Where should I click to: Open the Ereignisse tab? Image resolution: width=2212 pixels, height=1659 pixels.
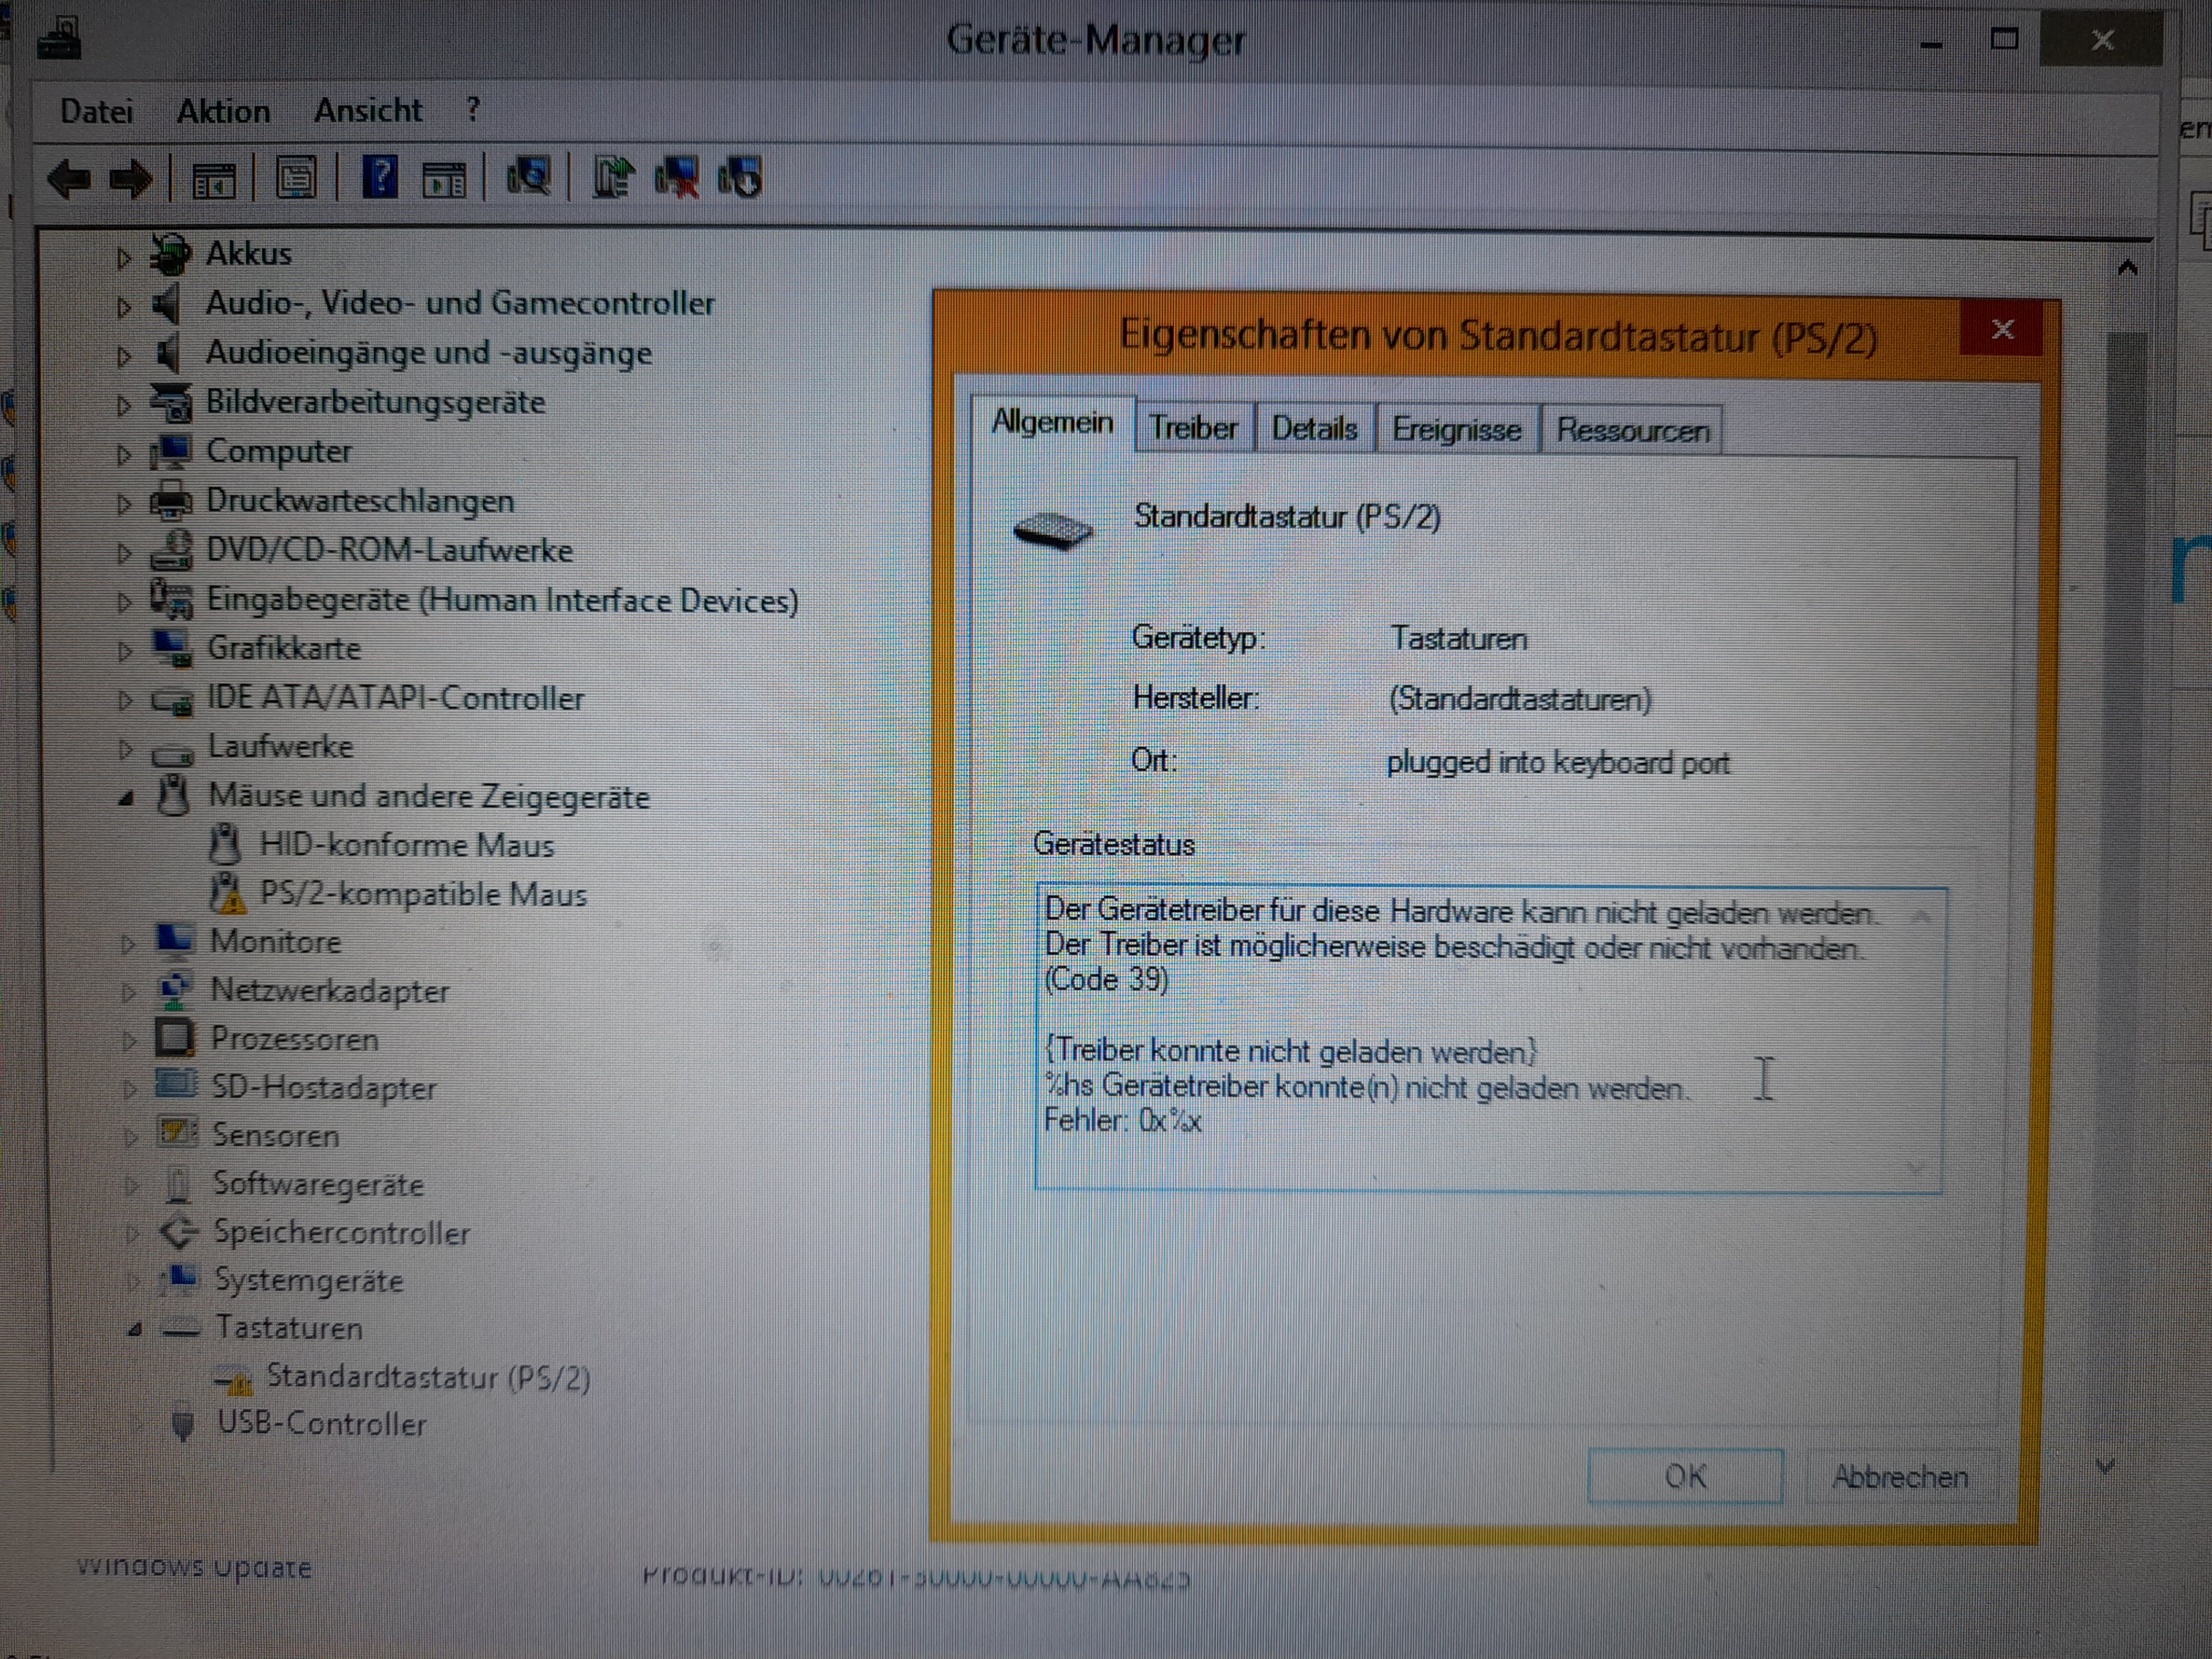(x=1456, y=430)
